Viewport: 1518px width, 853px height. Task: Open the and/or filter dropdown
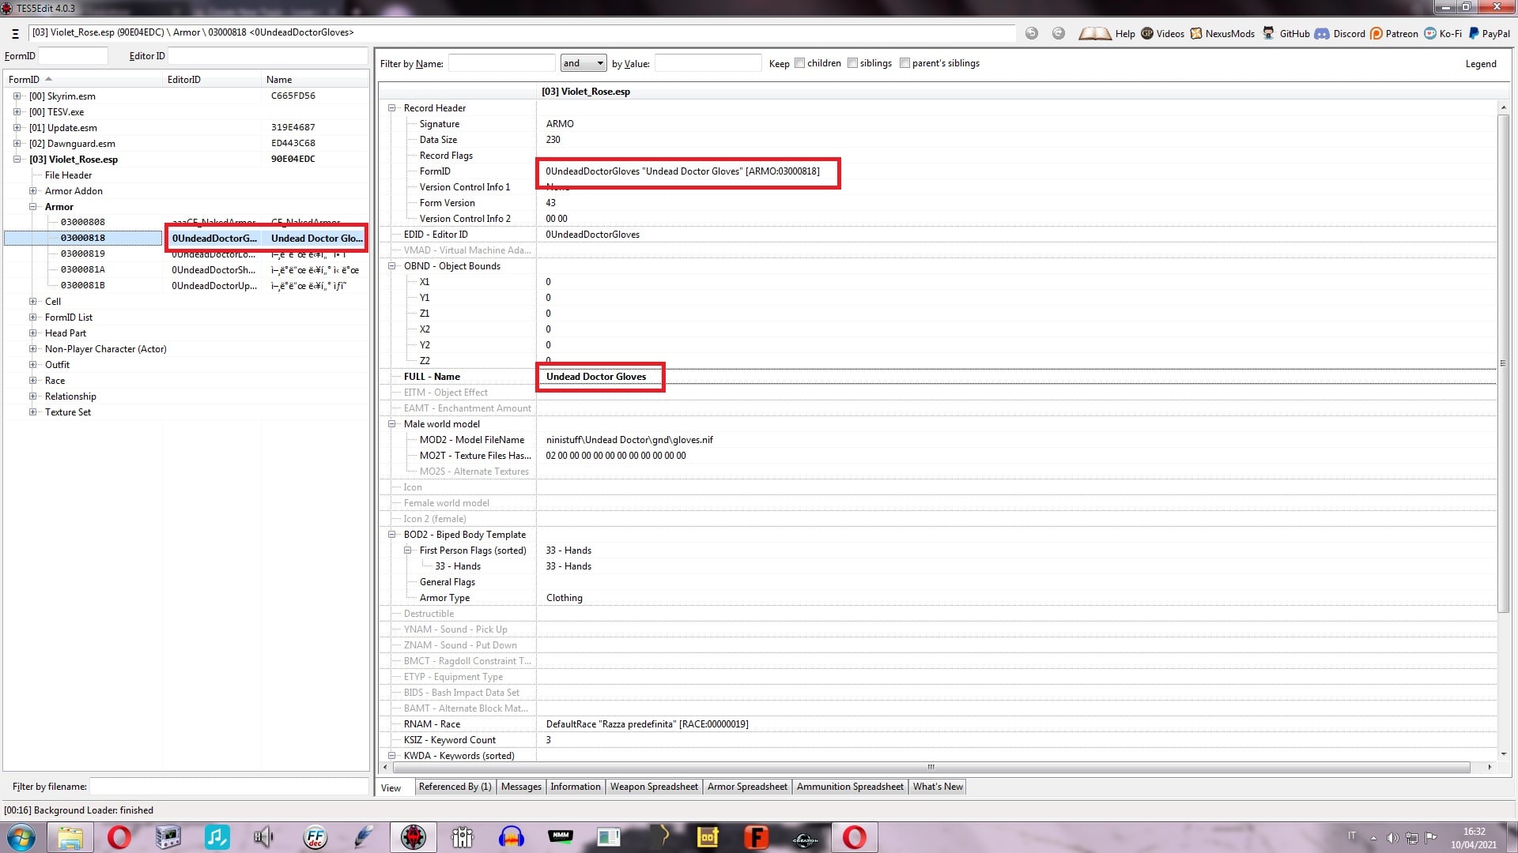583,63
